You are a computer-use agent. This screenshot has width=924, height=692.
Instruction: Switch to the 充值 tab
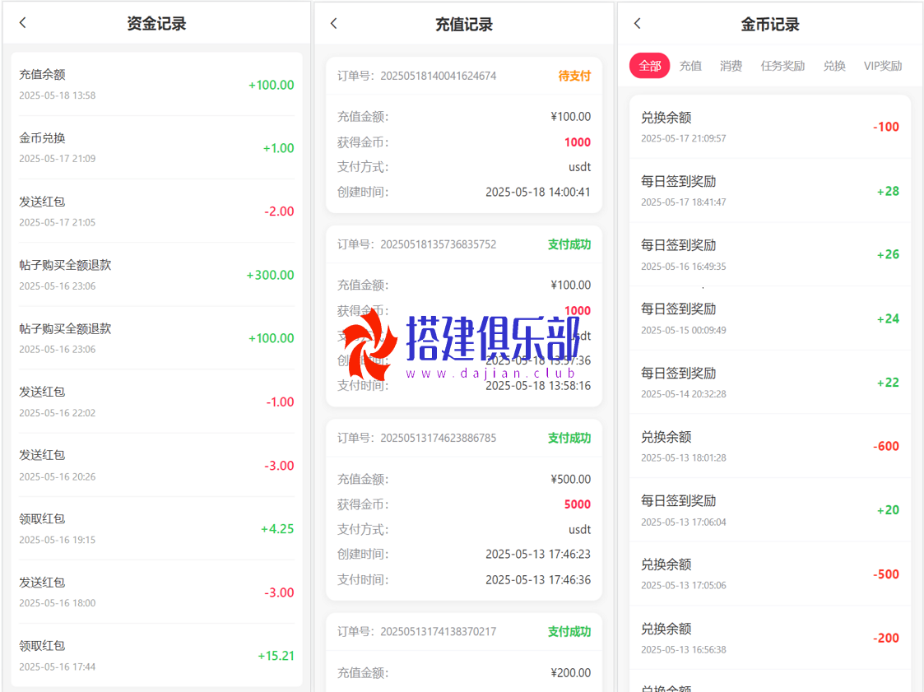690,66
